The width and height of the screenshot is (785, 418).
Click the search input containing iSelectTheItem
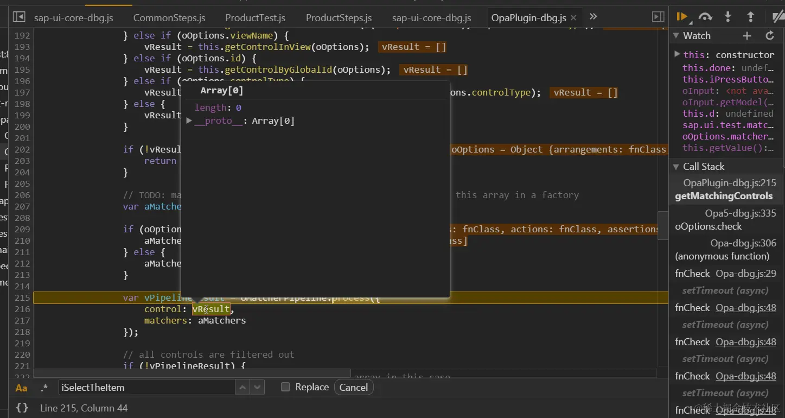pos(147,388)
